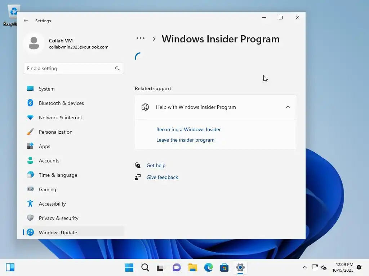Viewport: 369px width, 276px height.
Task: Click the Bluetooth icon in sidebar
Action: 30,103
